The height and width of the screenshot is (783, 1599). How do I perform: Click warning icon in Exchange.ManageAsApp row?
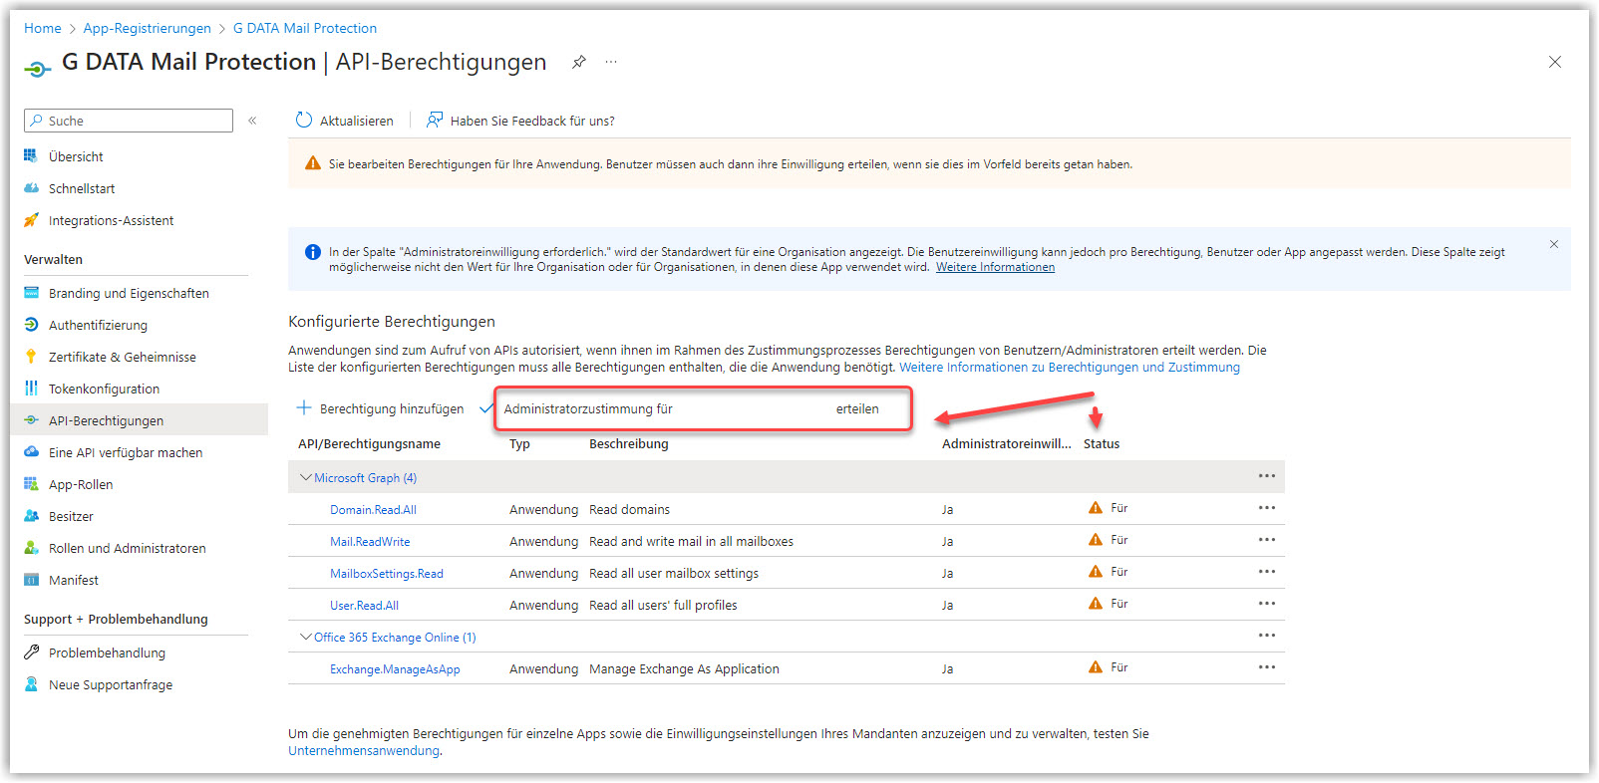pyautogui.click(x=1096, y=667)
